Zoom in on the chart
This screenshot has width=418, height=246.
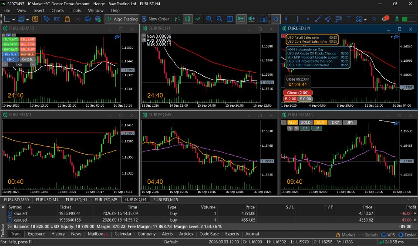tap(209, 19)
